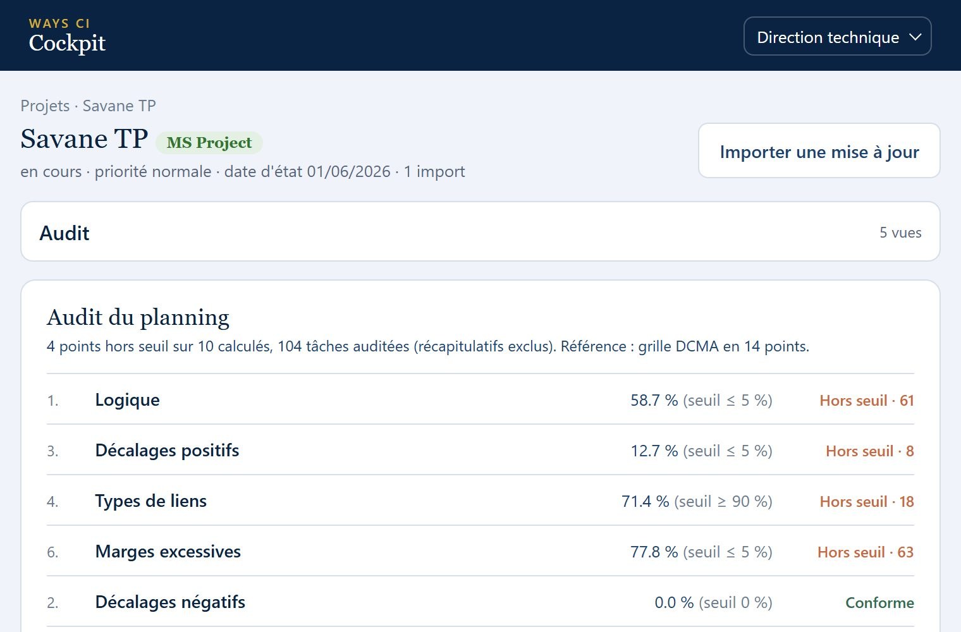This screenshot has height=632, width=961.
Task: Go to the Projets breadcrumb link
Action: [45, 106]
